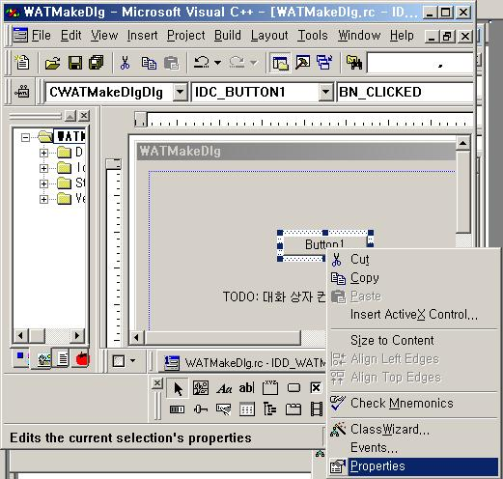Select the Static Text 'Aa' control tool
This screenshot has height=479, width=503.
224,388
